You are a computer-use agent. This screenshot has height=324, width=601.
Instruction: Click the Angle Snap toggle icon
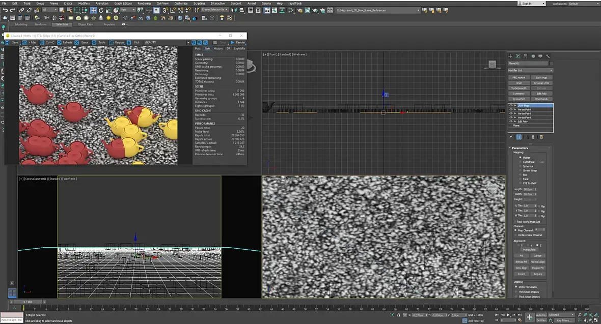[173, 10]
